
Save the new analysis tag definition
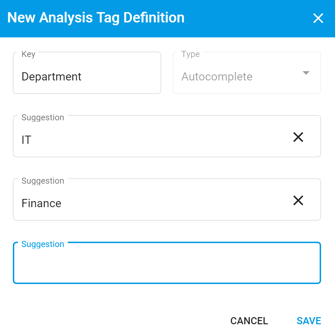point(308,320)
